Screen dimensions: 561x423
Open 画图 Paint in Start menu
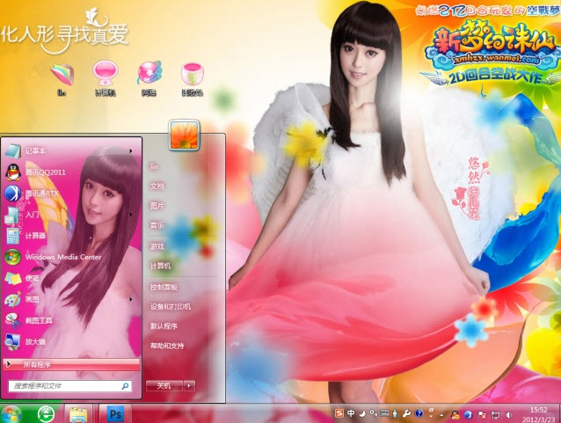pyautogui.click(x=22, y=299)
